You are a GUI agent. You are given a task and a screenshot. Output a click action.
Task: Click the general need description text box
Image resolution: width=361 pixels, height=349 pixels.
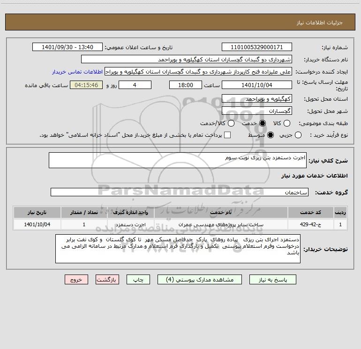click(178, 160)
